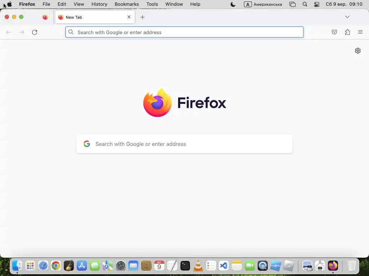This screenshot has width=369, height=276.
Task: Open Control Center in menu bar
Action: coord(317,4)
